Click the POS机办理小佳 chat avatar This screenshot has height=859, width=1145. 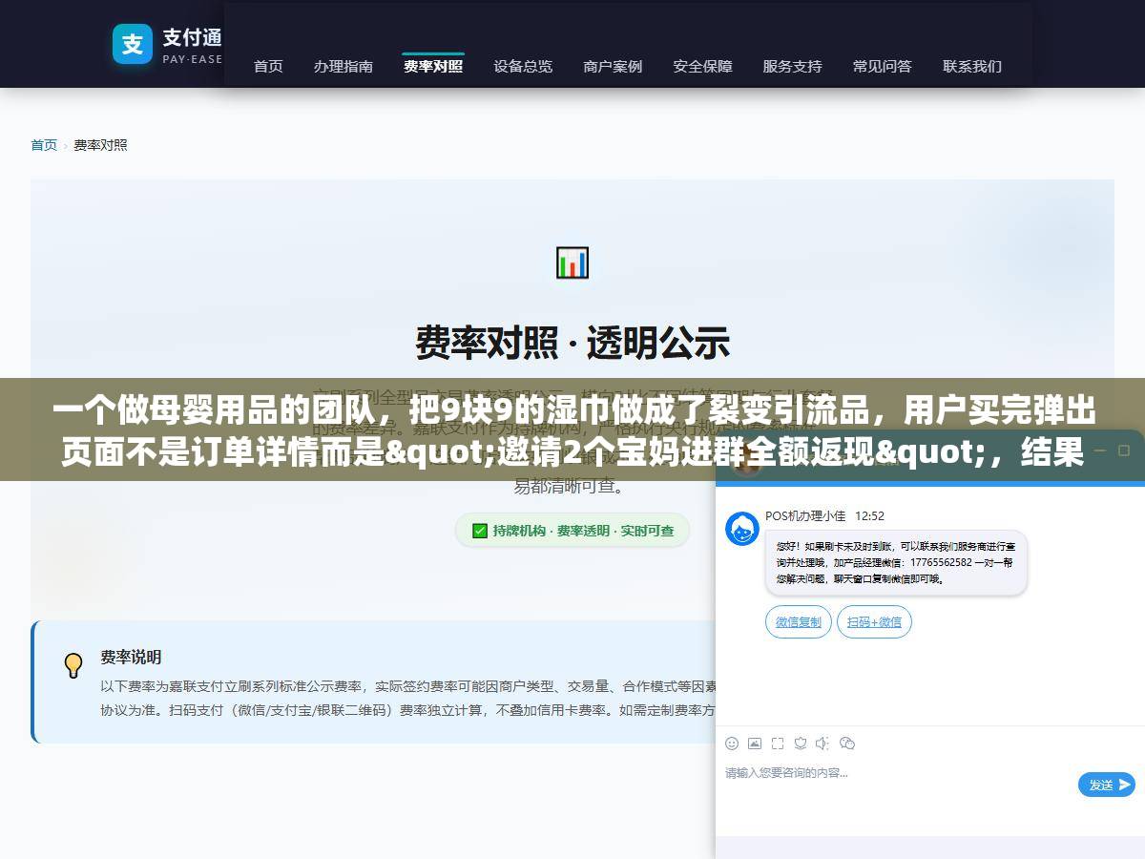[742, 529]
